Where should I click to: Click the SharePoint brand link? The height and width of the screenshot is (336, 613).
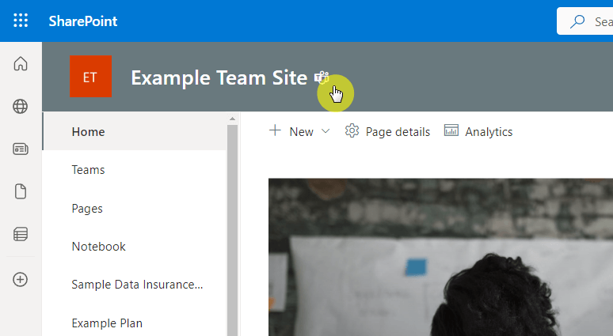(x=83, y=21)
